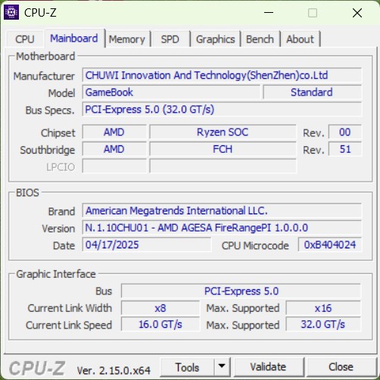Minimize the CPU-Z window

(x=269, y=13)
